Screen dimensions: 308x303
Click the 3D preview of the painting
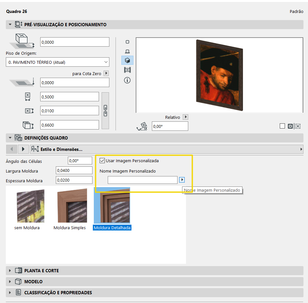coord(220,75)
